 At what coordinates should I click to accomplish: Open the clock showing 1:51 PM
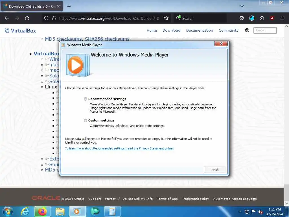(x=275, y=212)
